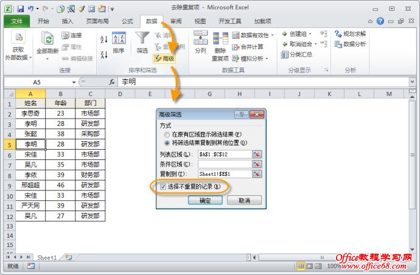The height and width of the screenshot is (275, 420).
Task: Click 取消 (Cancel) in 高级筛选 dialog
Action: [x=244, y=200]
